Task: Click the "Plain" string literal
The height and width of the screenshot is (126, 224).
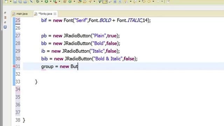Action: tap(99, 36)
